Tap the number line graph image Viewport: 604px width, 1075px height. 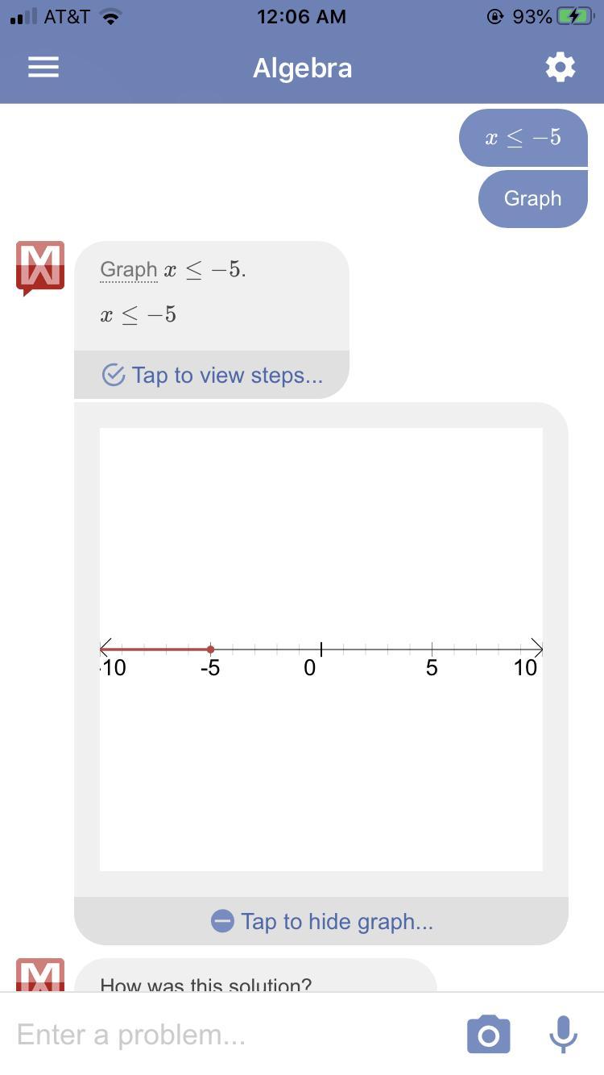click(x=321, y=650)
